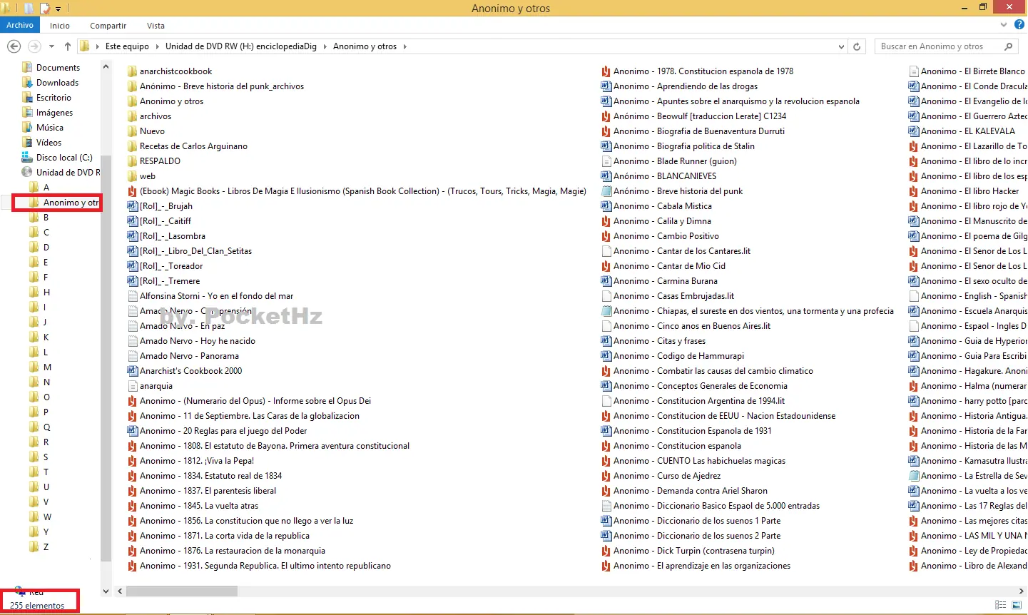Click the breadcrumb arrow after Anonimo y otros
The image size is (1028, 615).
pos(405,46)
